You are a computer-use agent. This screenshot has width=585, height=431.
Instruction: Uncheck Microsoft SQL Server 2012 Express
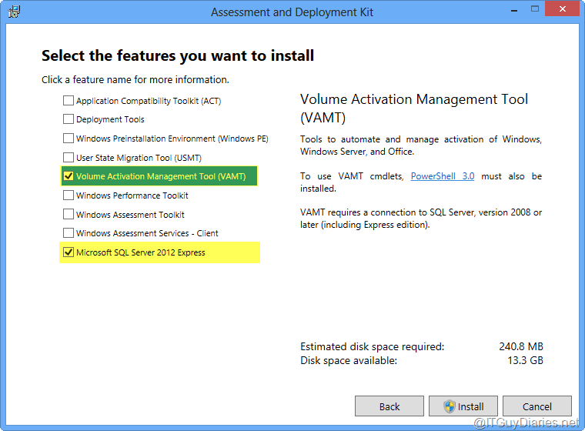[69, 252]
